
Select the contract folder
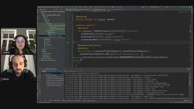point(52,32)
